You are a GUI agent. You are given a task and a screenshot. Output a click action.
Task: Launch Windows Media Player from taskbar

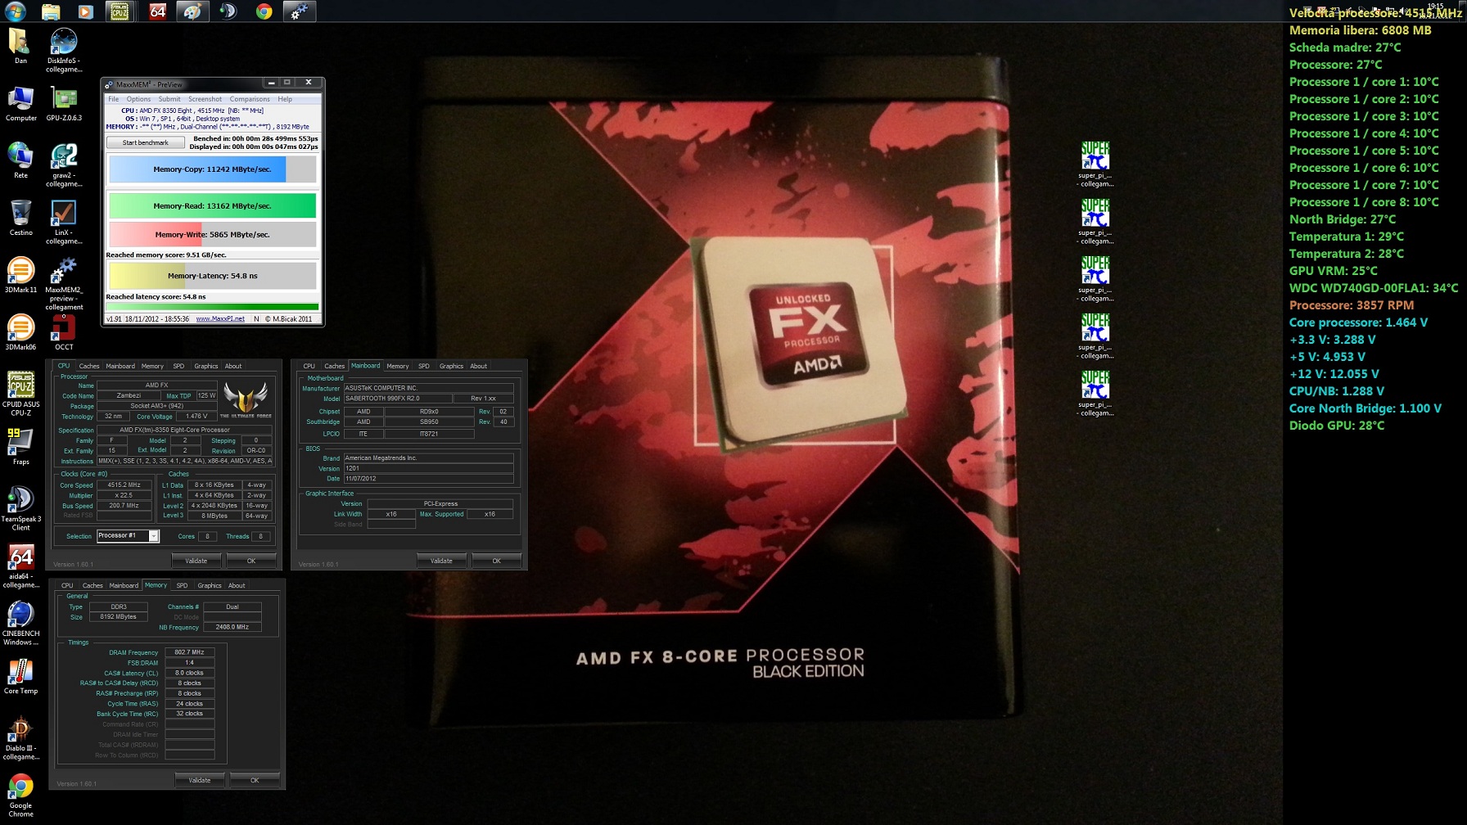click(85, 11)
